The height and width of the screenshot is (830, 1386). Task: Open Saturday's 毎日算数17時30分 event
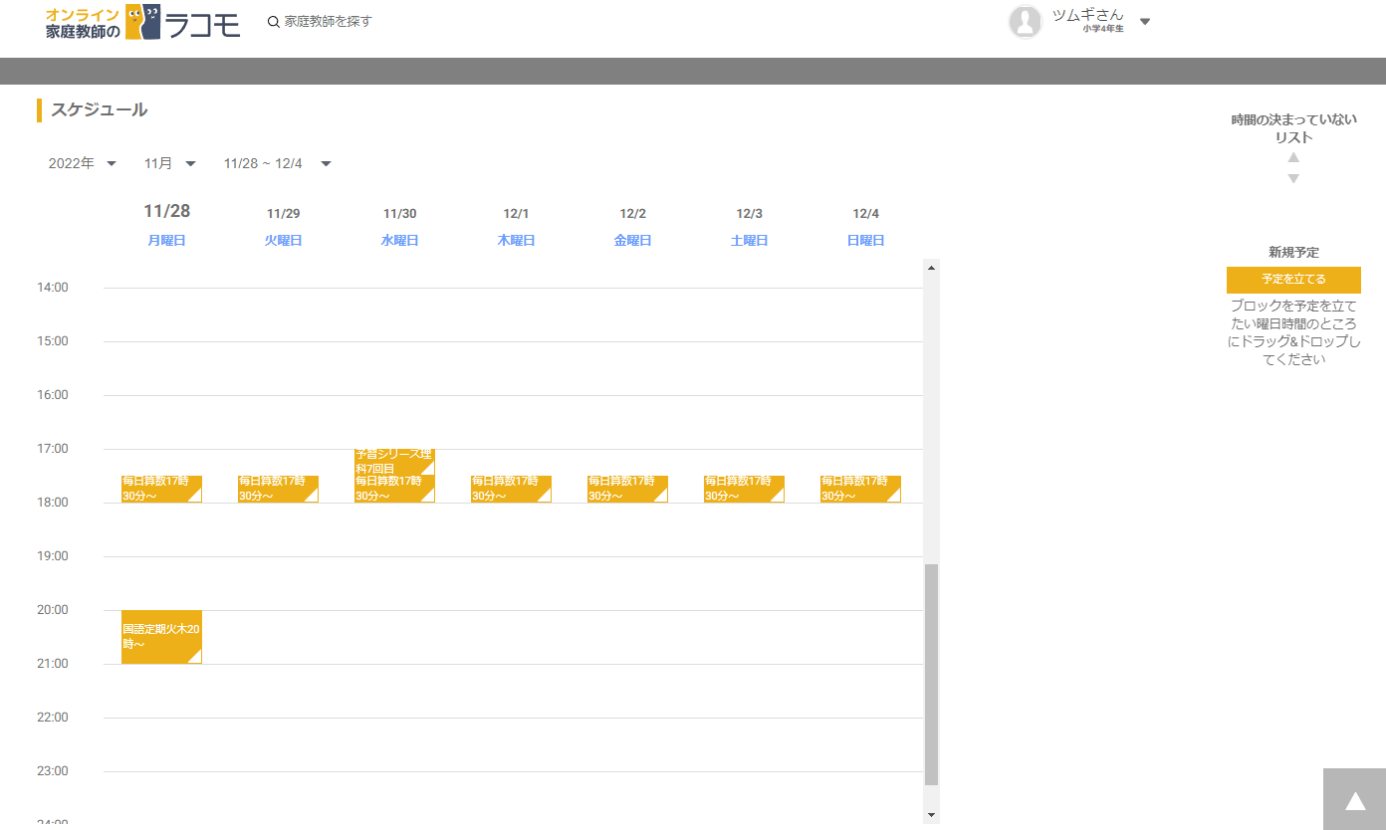pos(744,489)
